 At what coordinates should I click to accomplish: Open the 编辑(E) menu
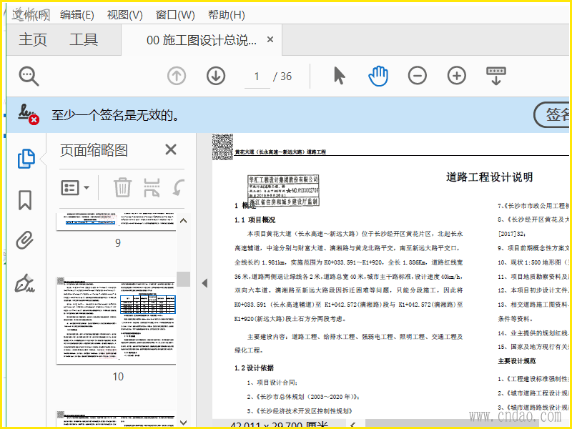(77, 14)
